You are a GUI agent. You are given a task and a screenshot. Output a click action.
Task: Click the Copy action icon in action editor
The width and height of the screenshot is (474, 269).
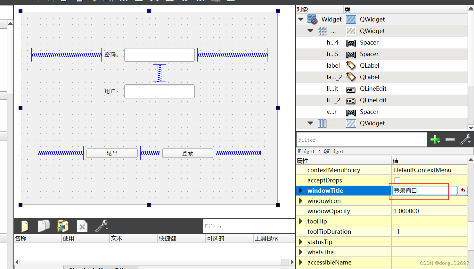[x=44, y=226]
